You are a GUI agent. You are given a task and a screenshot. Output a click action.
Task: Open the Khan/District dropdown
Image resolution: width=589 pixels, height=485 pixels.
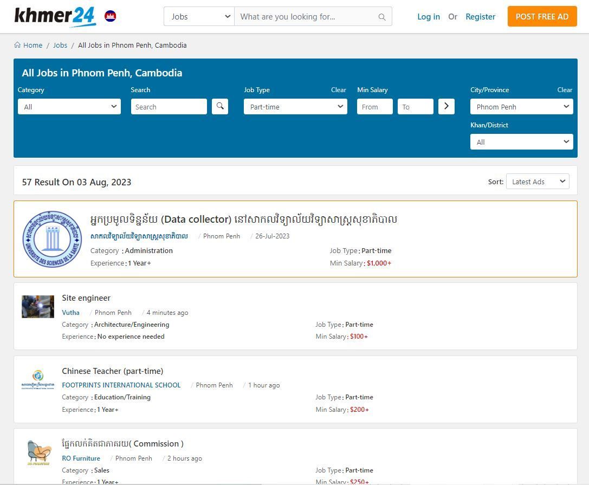[x=521, y=142]
